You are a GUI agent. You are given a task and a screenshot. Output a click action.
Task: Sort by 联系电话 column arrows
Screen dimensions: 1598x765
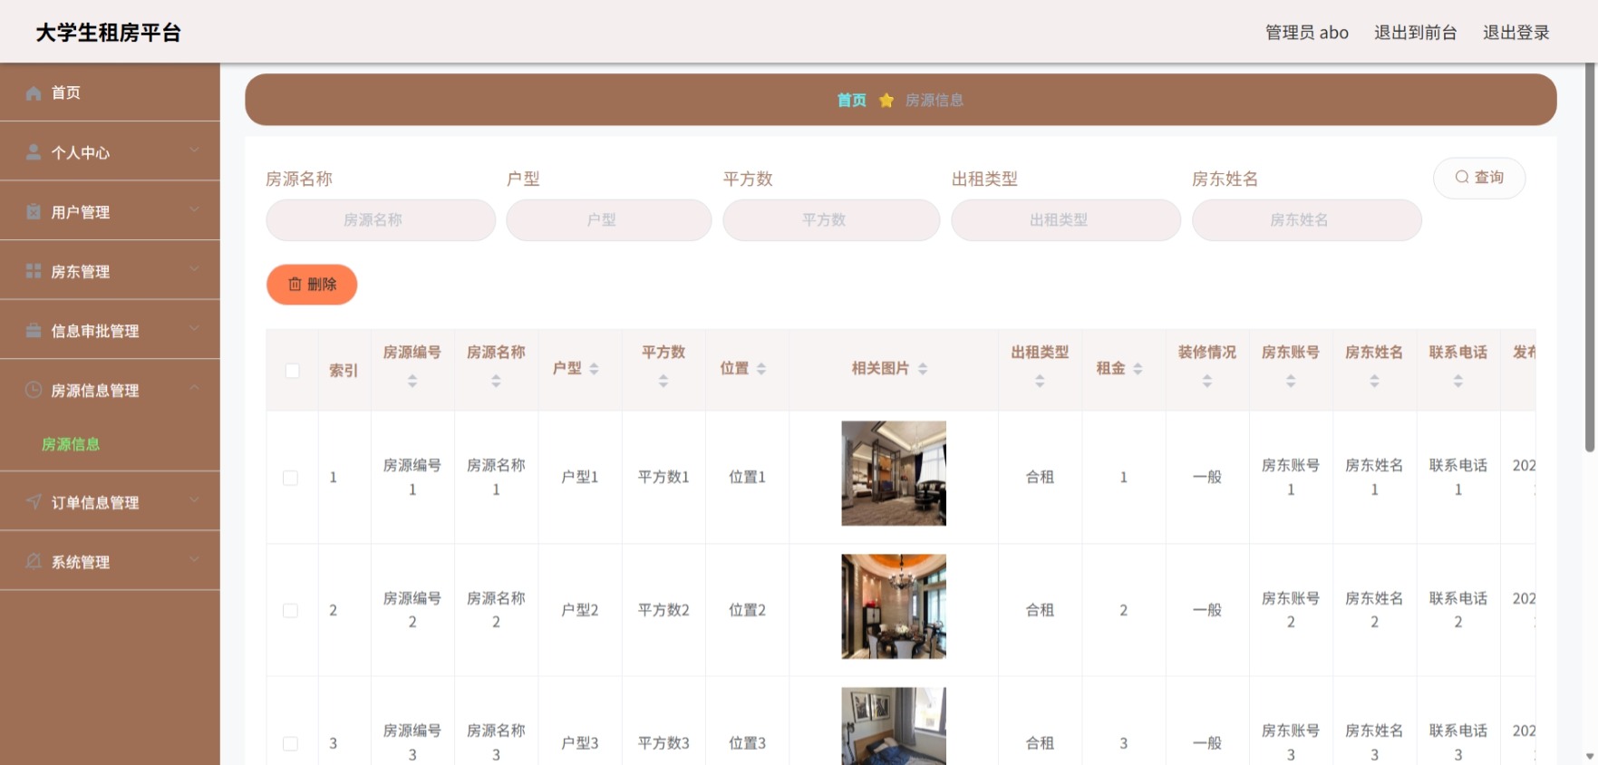tap(1458, 382)
